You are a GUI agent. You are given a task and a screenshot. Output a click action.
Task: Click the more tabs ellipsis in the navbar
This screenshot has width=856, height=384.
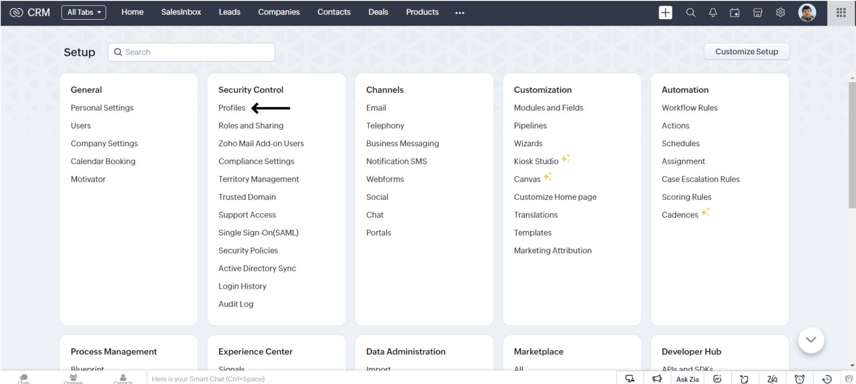click(459, 13)
